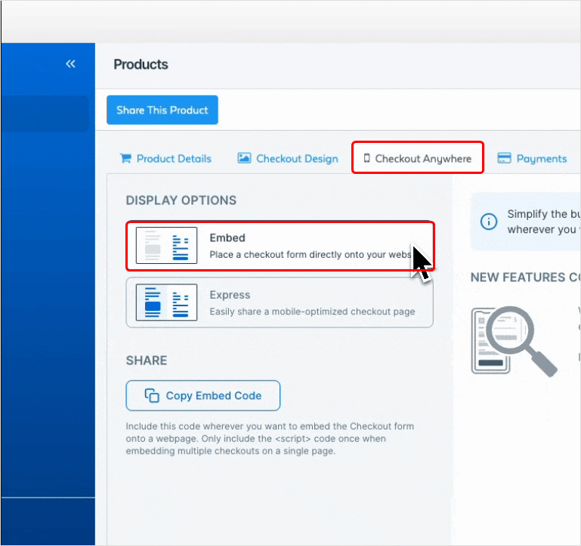Click the Products page heading
581x546 pixels.
pos(141,64)
